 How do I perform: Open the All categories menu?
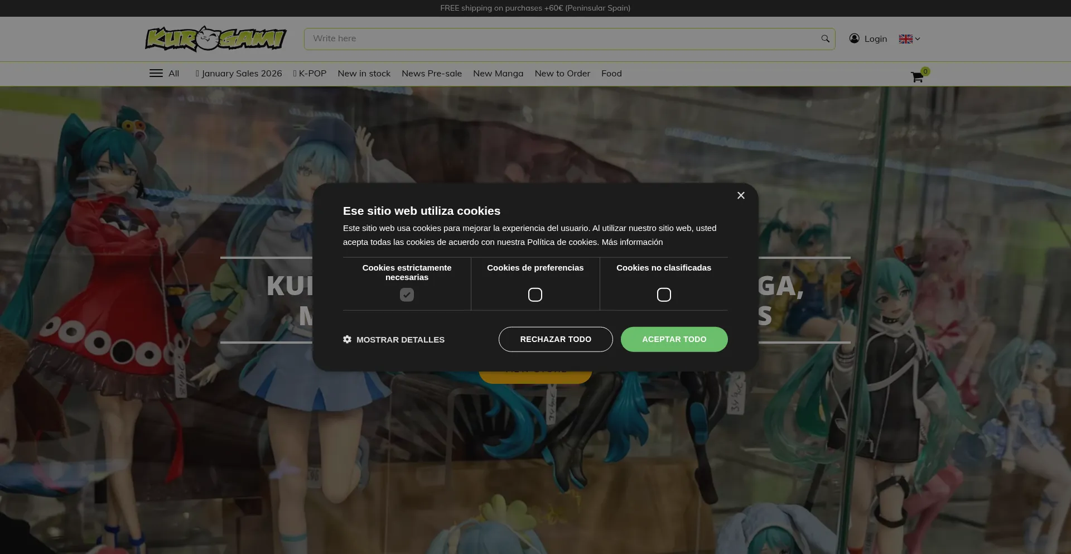[x=173, y=73]
